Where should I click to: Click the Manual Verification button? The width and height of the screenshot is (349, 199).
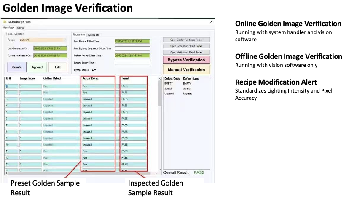[x=186, y=69]
